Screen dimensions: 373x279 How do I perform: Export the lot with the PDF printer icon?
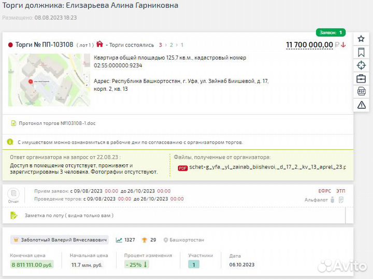361,91
